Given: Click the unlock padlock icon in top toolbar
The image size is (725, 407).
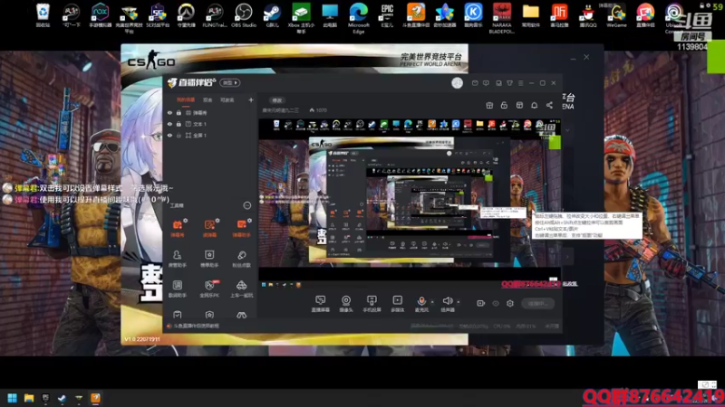Looking at the screenshot, I should [x=504, y=105].
